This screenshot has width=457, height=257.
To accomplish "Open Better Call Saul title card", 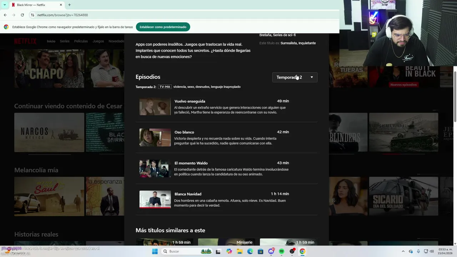I will click(x=49, y=196).
